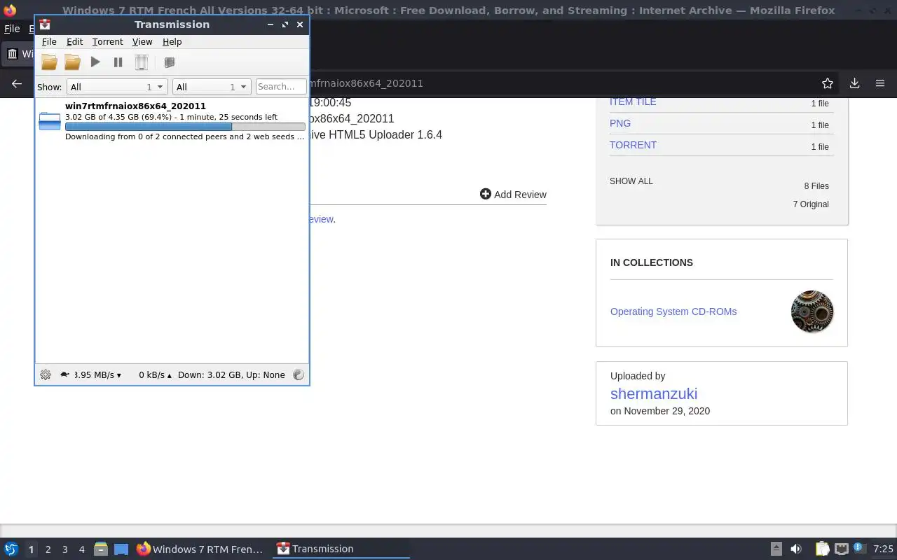The width and height of the screenshot is (897, 560).
Task: Click the torrent folder icon in list
Action: point(50,121)
